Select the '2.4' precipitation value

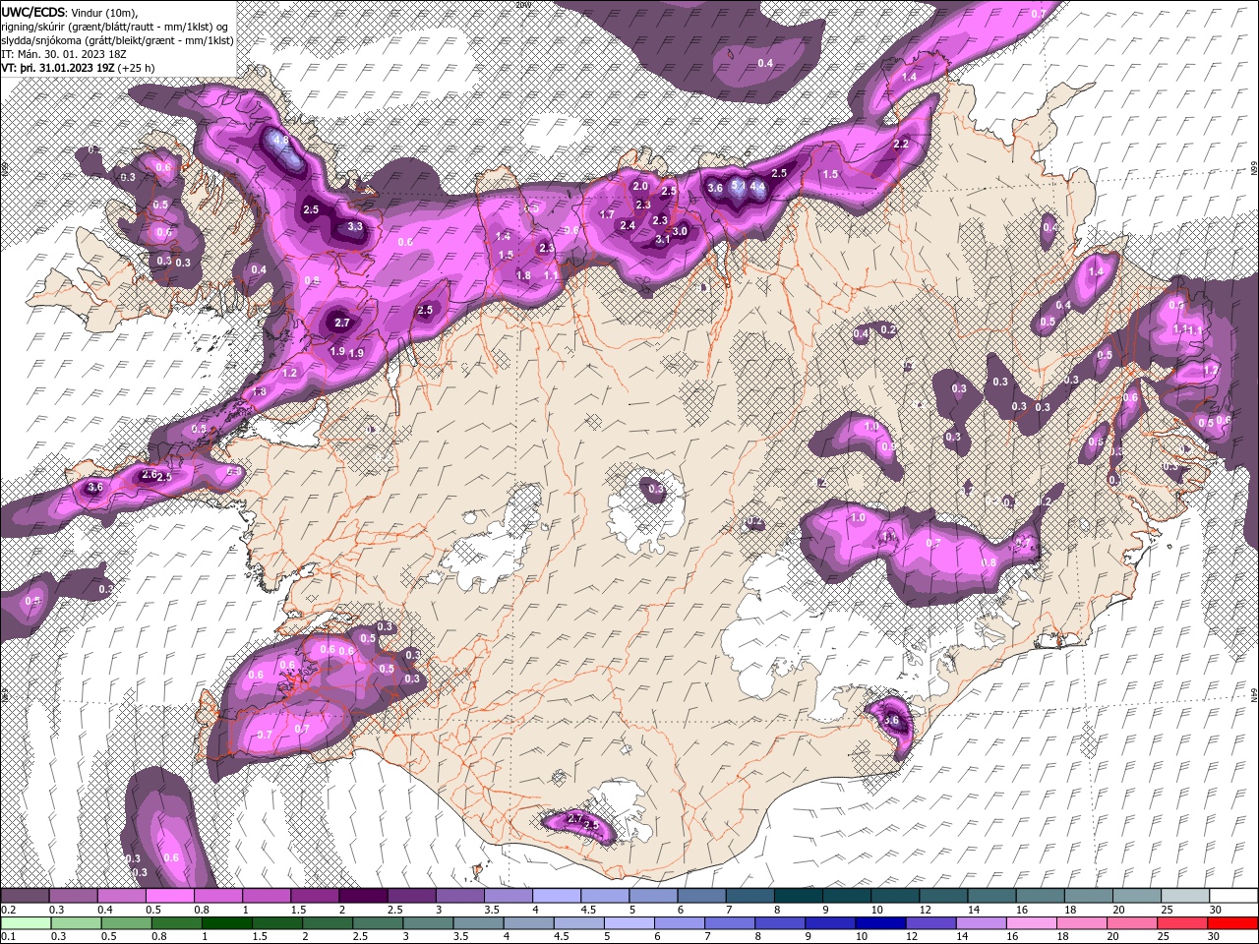628,225
